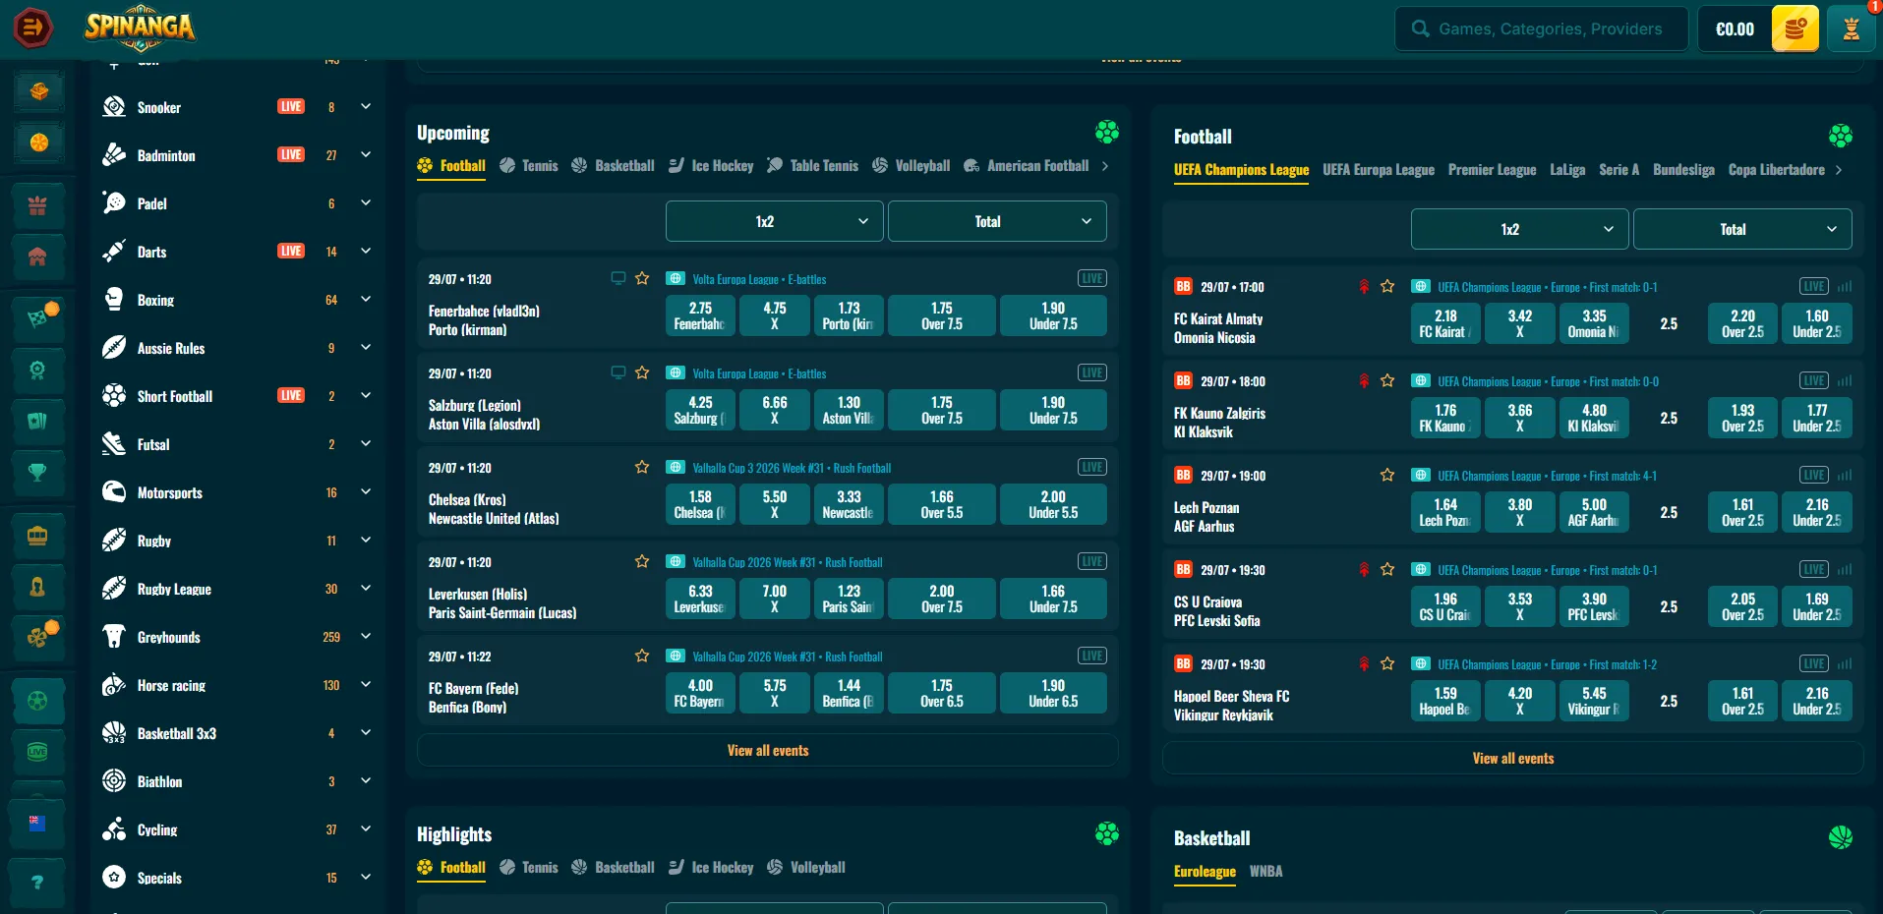1883x914 pixels.
Task: Click the Boxing glove icon
Action: [114, 300]
